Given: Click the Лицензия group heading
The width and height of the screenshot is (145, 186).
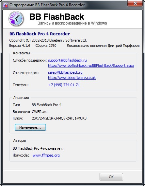Looking at the screenshot, I should point(21,98).
